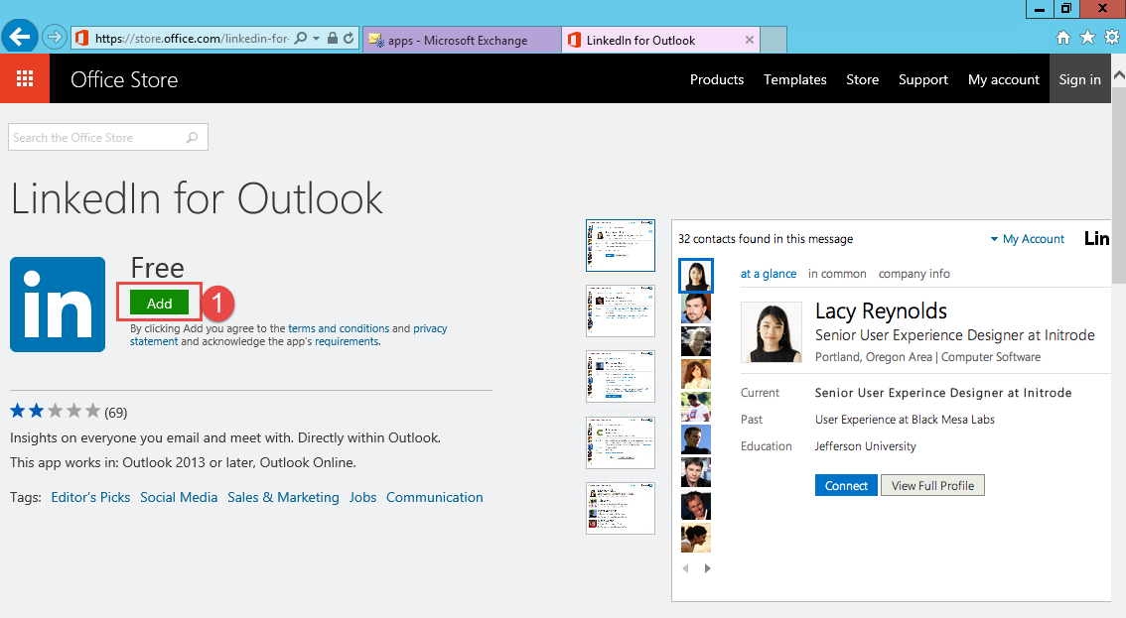Click the Jefferson University education text
Viewport: 1126px width, 618px height.
(865, 446)
